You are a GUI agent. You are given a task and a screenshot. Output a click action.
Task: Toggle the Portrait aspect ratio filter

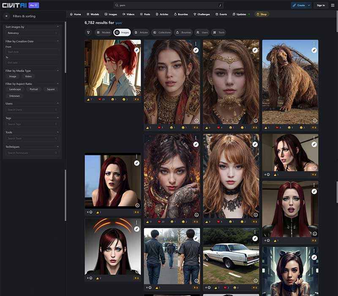point(34,89)
